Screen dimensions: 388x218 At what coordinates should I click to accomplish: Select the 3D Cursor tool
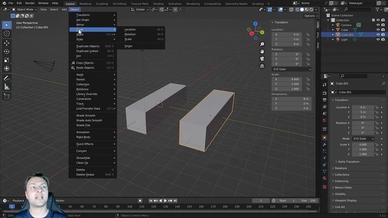[7, 34]
